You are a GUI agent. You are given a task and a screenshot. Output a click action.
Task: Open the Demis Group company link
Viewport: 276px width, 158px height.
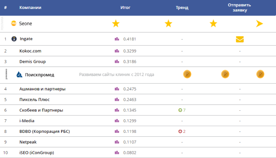[x=32, y=62]
